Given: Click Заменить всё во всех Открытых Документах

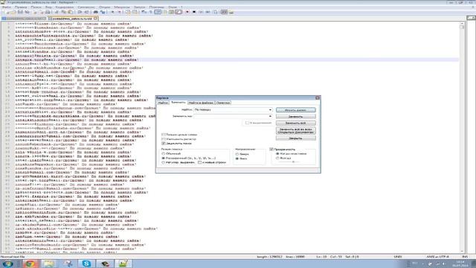Looking at the screenshot, I should [x=296, y=131].
